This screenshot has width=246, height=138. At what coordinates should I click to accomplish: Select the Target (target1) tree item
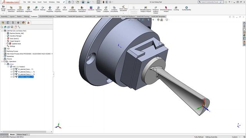pos(13,41)
